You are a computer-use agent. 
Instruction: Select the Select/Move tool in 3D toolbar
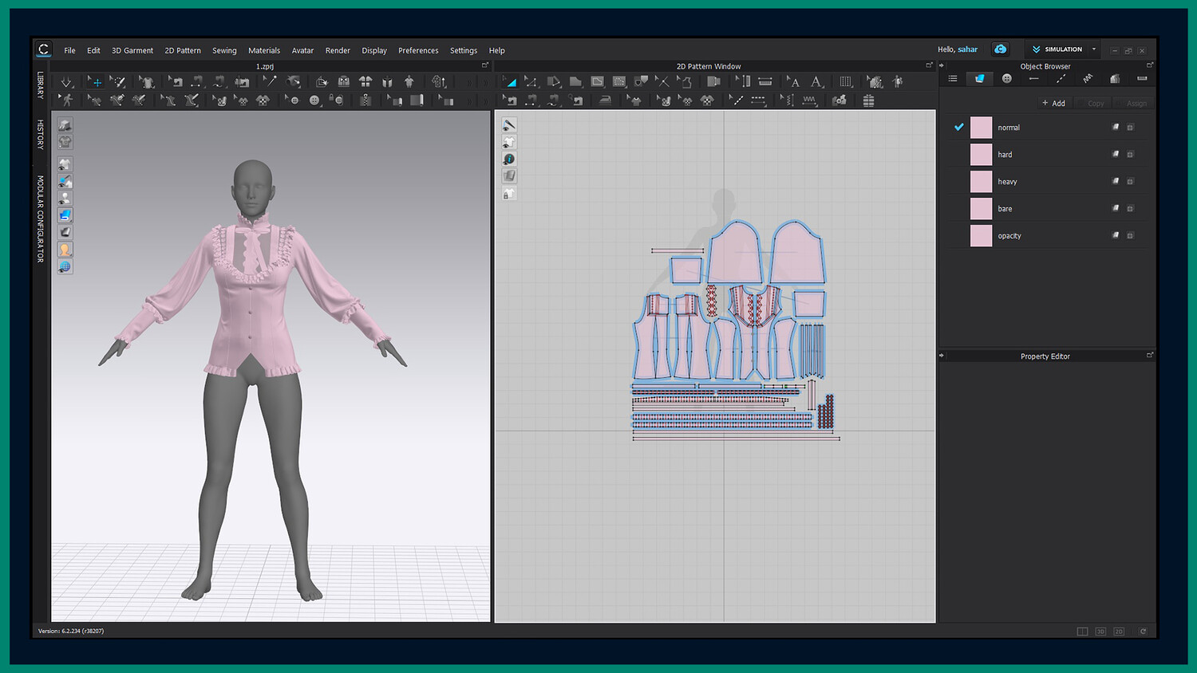96,82
